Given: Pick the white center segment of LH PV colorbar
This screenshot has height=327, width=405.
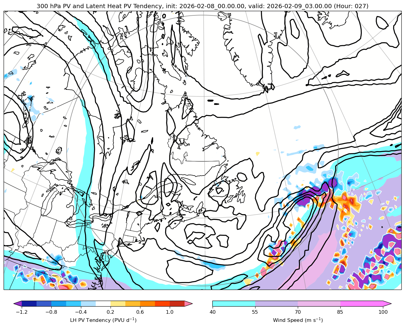Looking at the screenshot, I should (x=103, y=303).
